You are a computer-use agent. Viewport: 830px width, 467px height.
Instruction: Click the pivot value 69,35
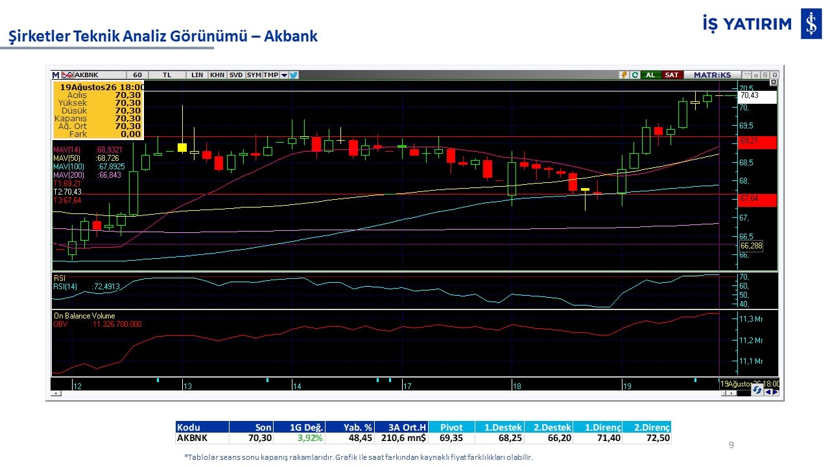pos(451,438)
